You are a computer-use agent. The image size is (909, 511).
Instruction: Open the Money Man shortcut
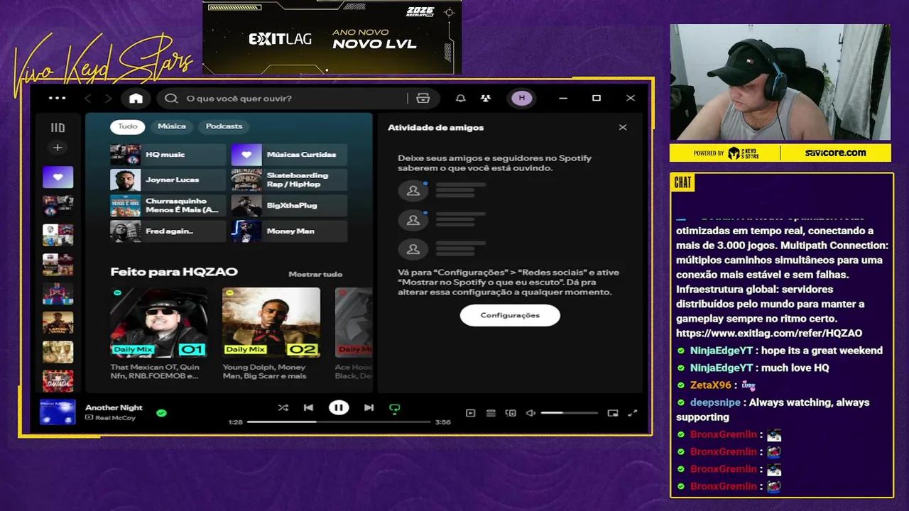pyautogui.click(x=289, y=231)
